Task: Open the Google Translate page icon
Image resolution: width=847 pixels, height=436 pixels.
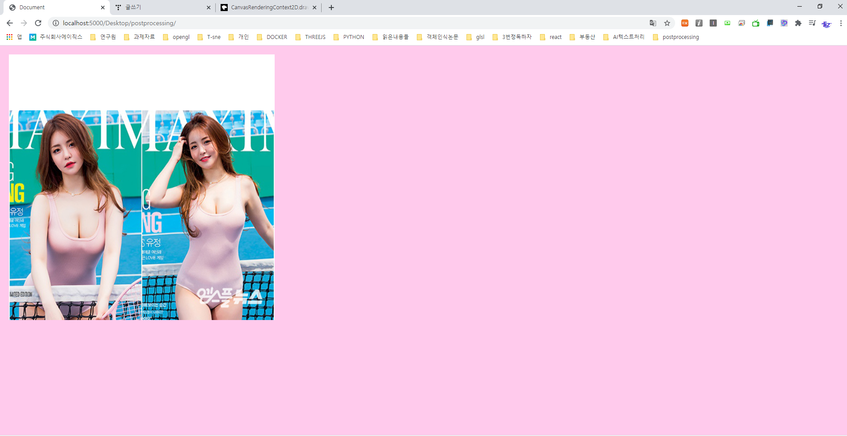Action: (653, 23)
